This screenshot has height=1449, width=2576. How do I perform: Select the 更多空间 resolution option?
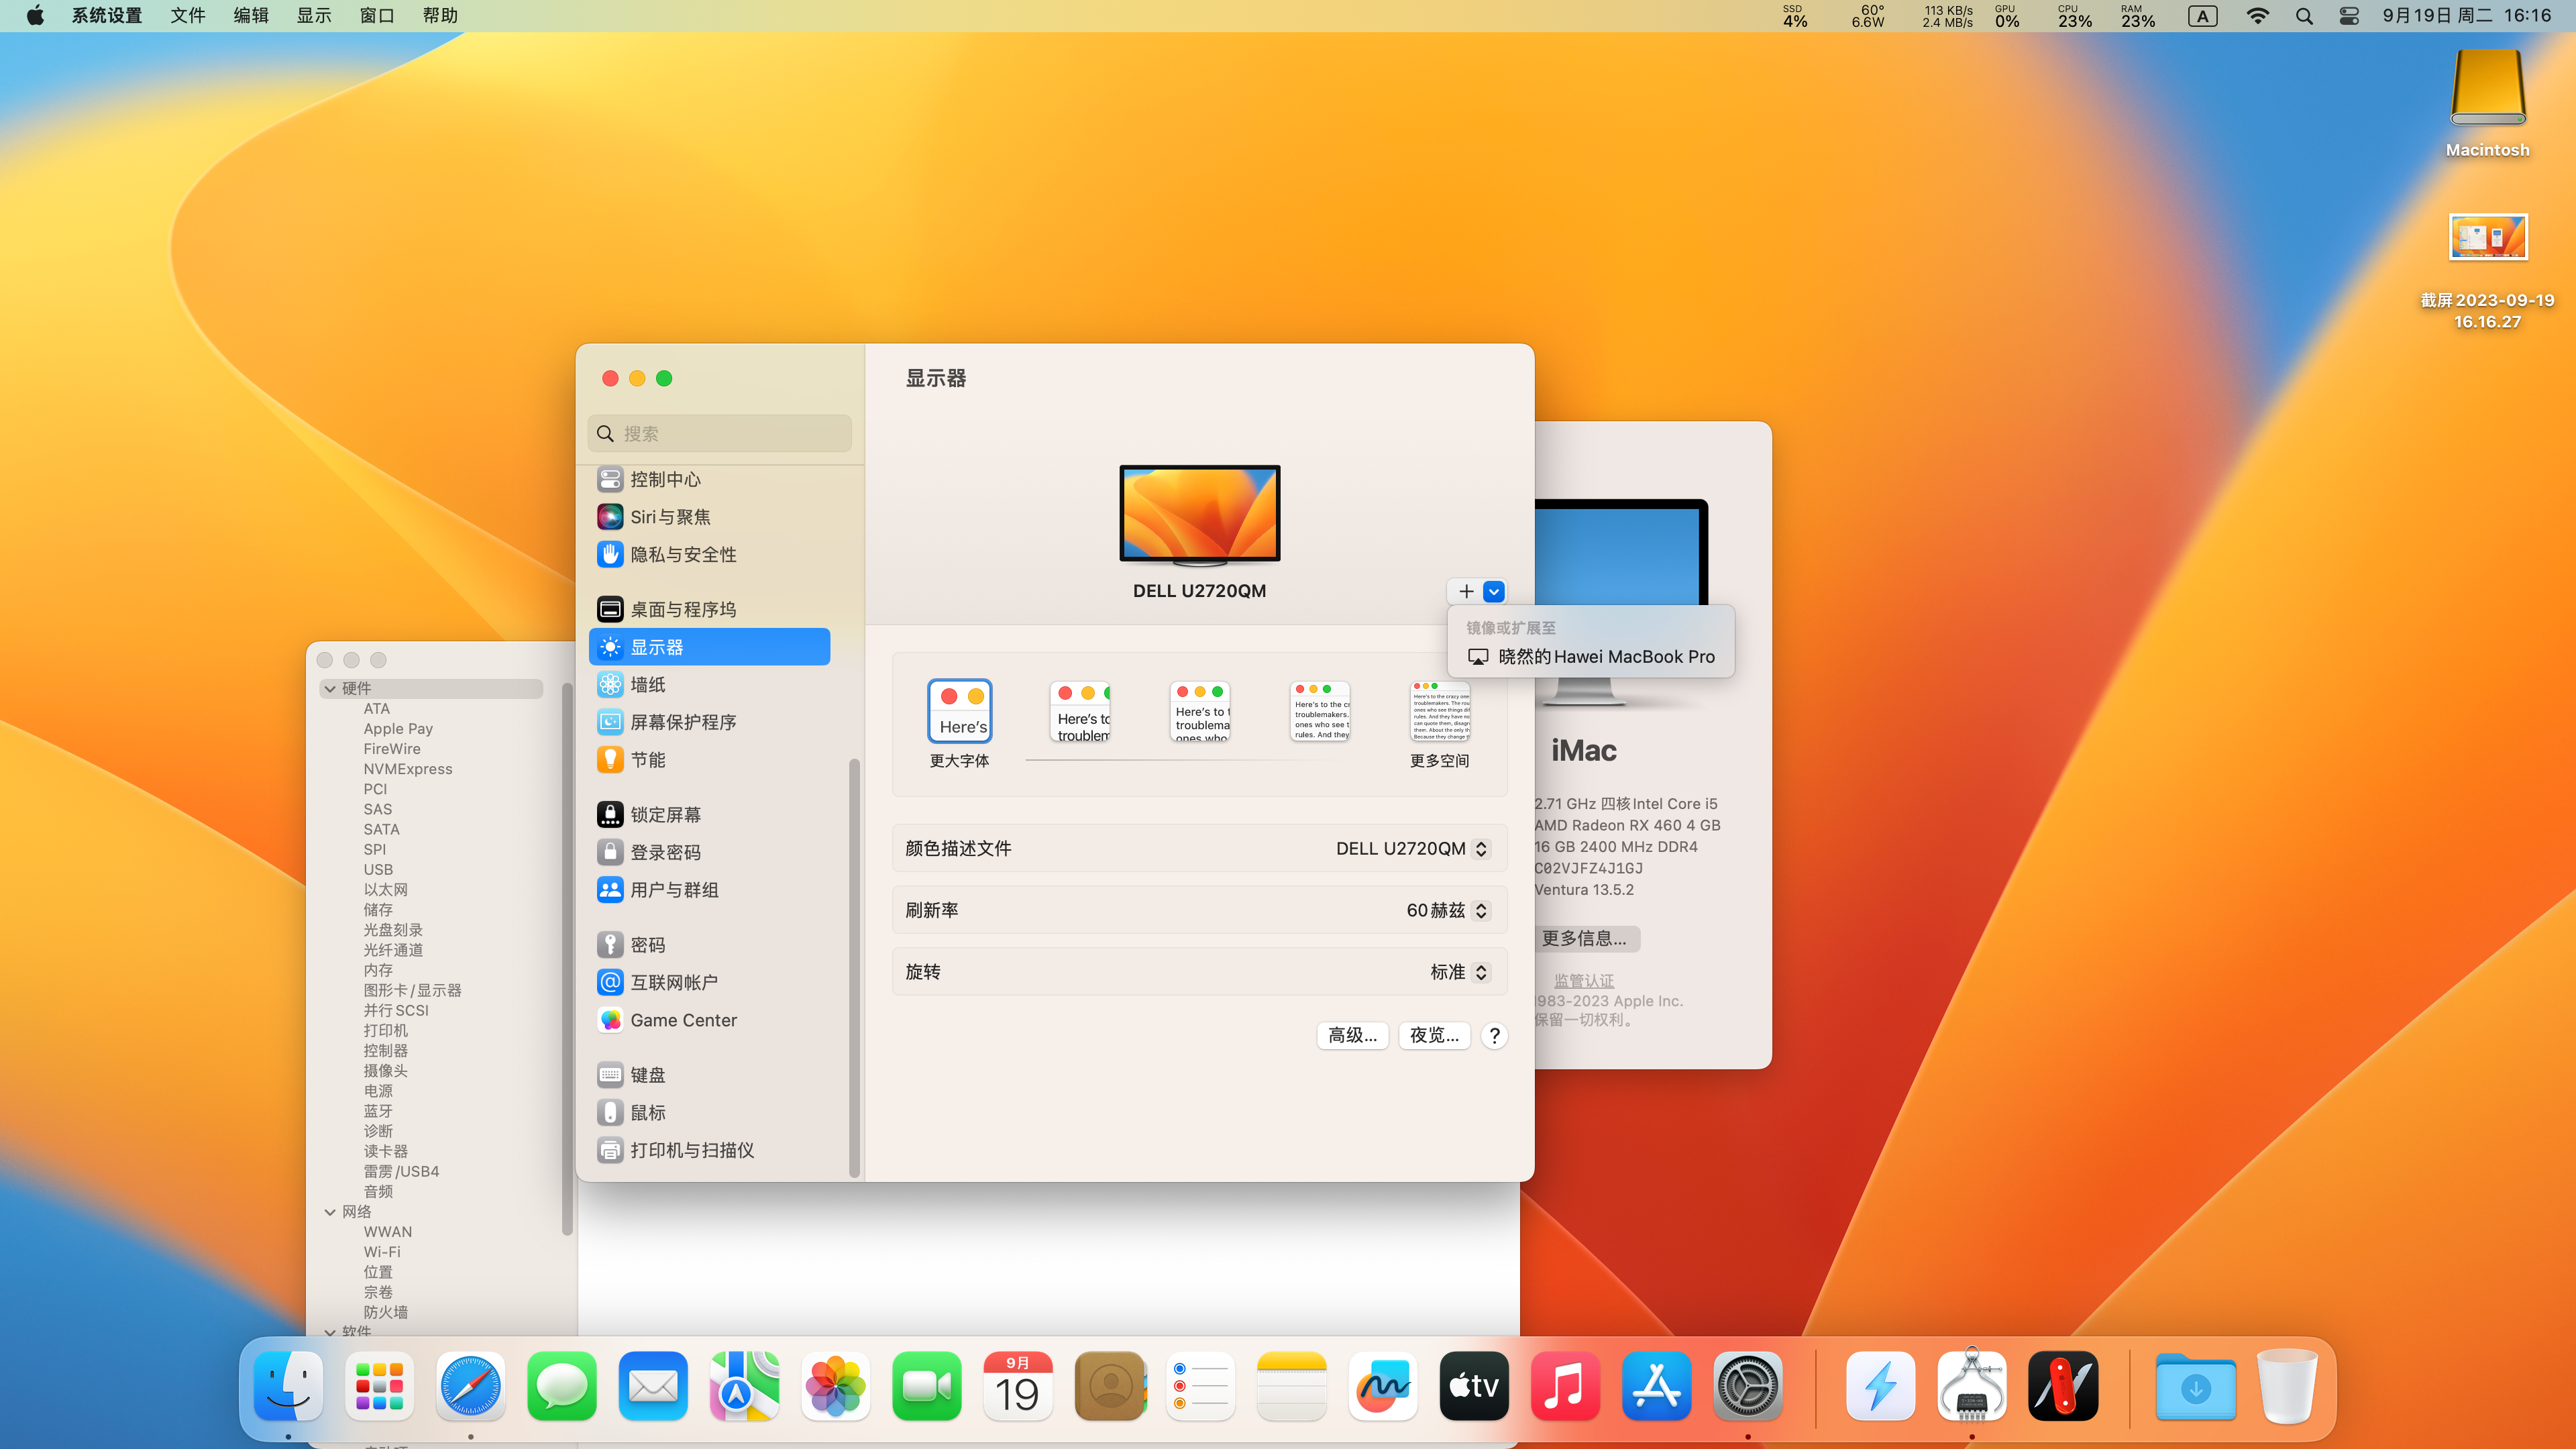1439,712
